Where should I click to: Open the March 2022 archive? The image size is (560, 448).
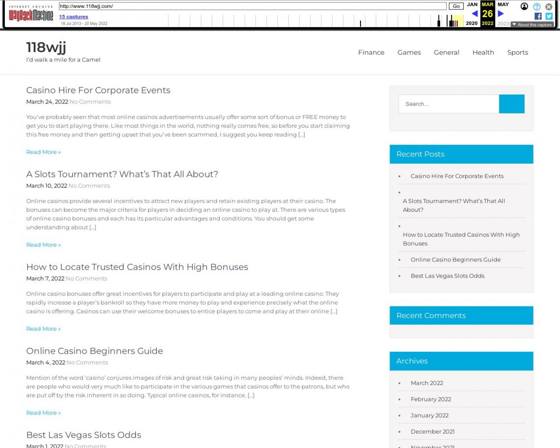coord(427,383)
